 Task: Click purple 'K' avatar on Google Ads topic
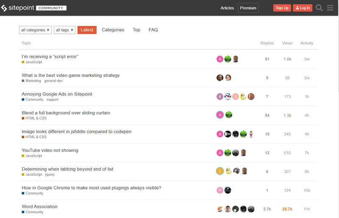tap(220, 97)
